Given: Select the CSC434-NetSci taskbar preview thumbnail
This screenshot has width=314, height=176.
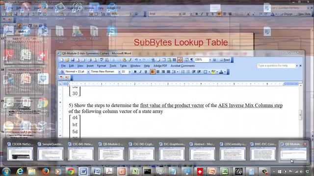Looking at the screenshot, I should click(20, 154).
